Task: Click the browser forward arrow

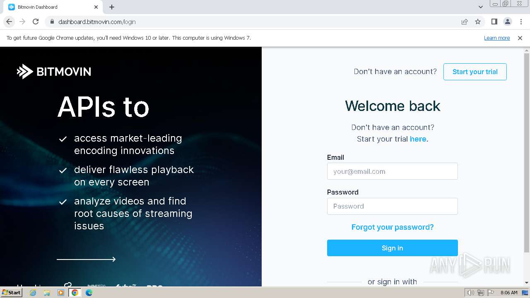Action: 22,22
